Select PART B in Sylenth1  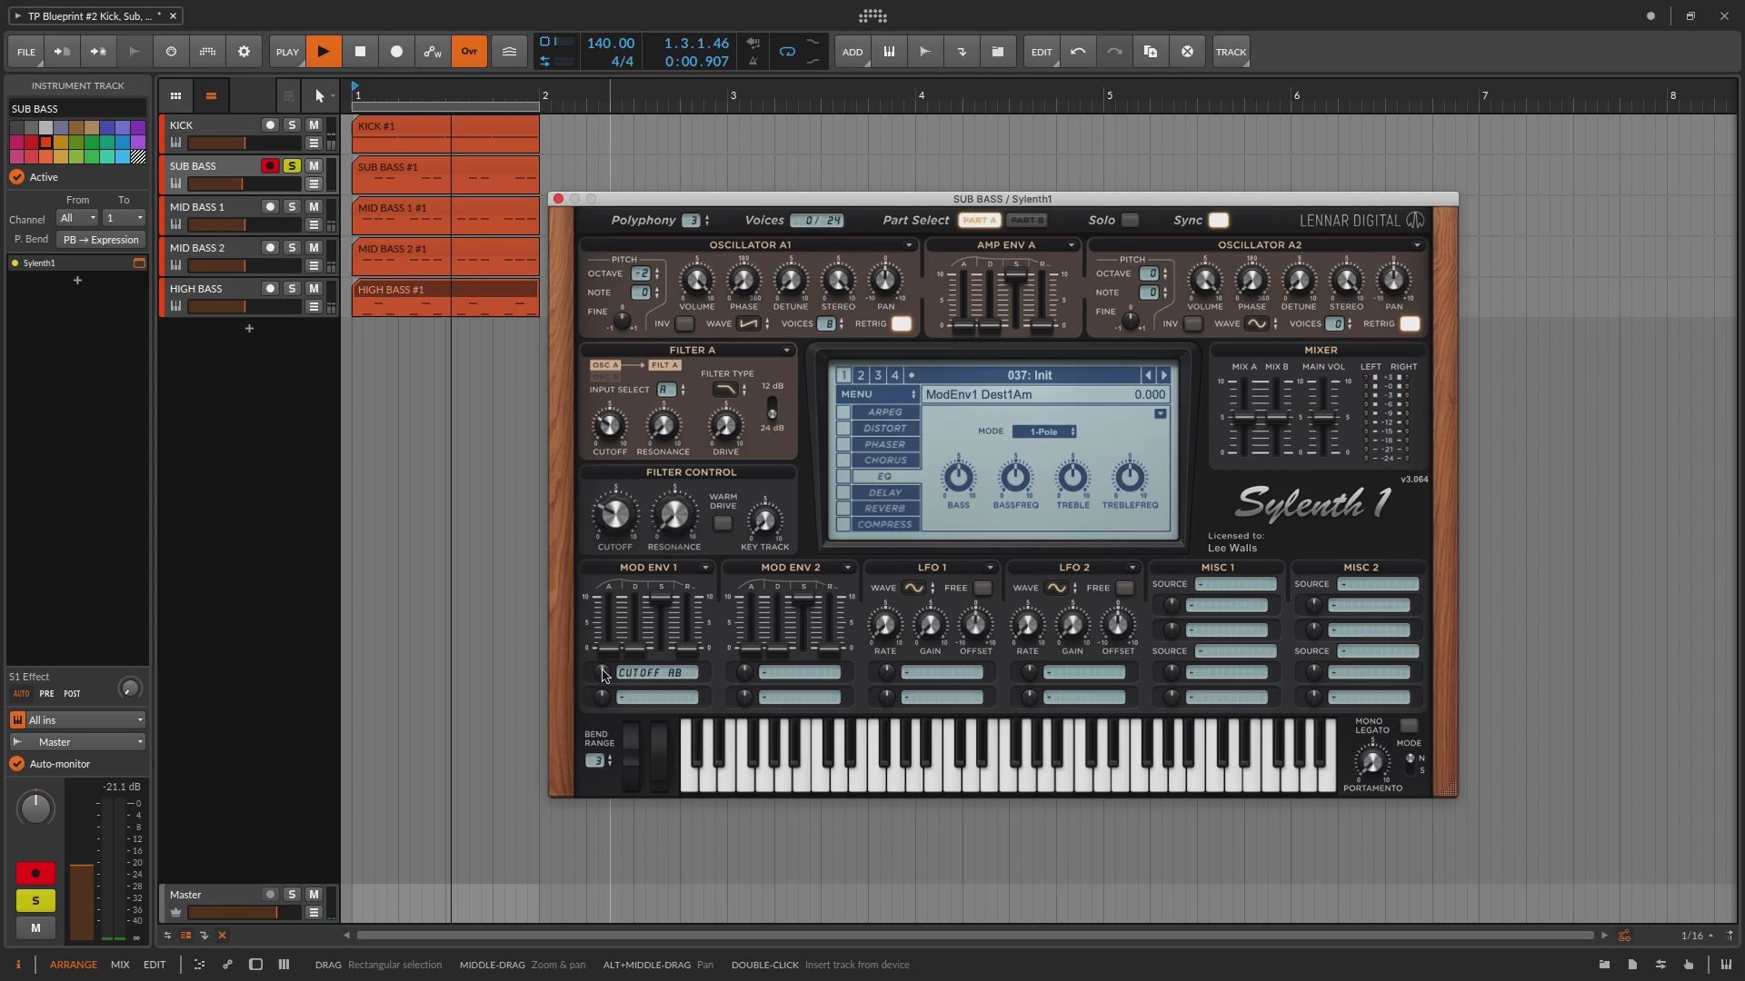[1027, 220]
